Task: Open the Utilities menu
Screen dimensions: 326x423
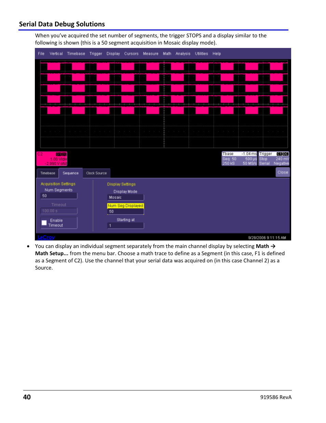Action: [201, 54]
